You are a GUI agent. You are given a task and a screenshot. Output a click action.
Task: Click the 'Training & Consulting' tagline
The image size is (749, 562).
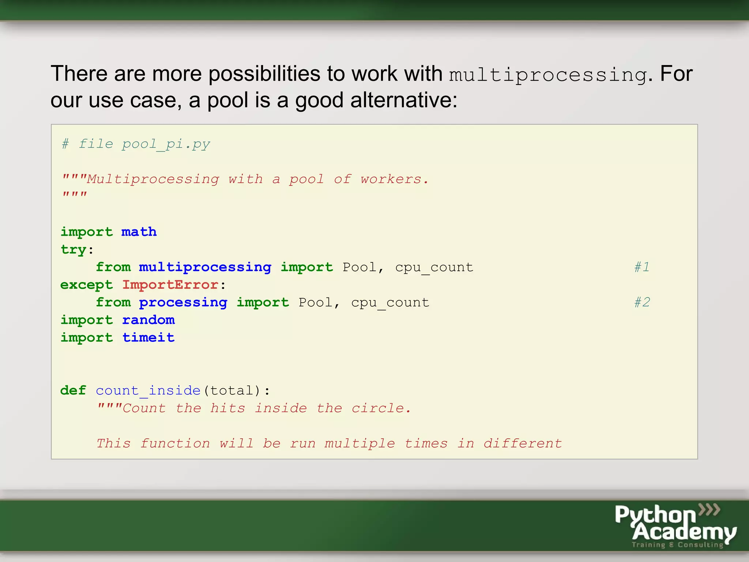[x=677, y=545]
